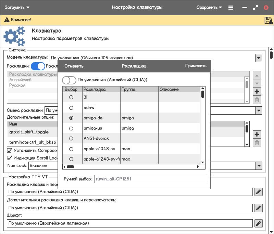Add an additional option with plus icon
Viewport: 274px width, 234px height.
pyautogui.click(x=257, y=134)
